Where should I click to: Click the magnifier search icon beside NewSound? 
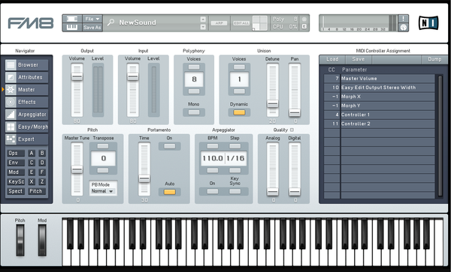click(x=110, y=22)
